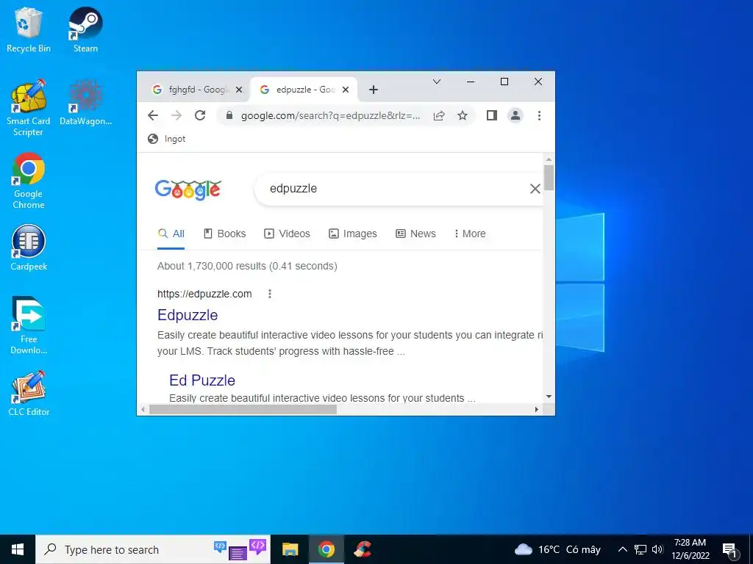The height and width of the screenshot is (564, 753).
Task: Open the clock showing 7:28 AM
Action: [x=690, y=549]
